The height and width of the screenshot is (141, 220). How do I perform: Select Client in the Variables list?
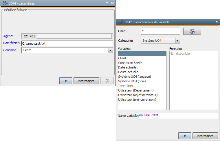pos(122,58)
